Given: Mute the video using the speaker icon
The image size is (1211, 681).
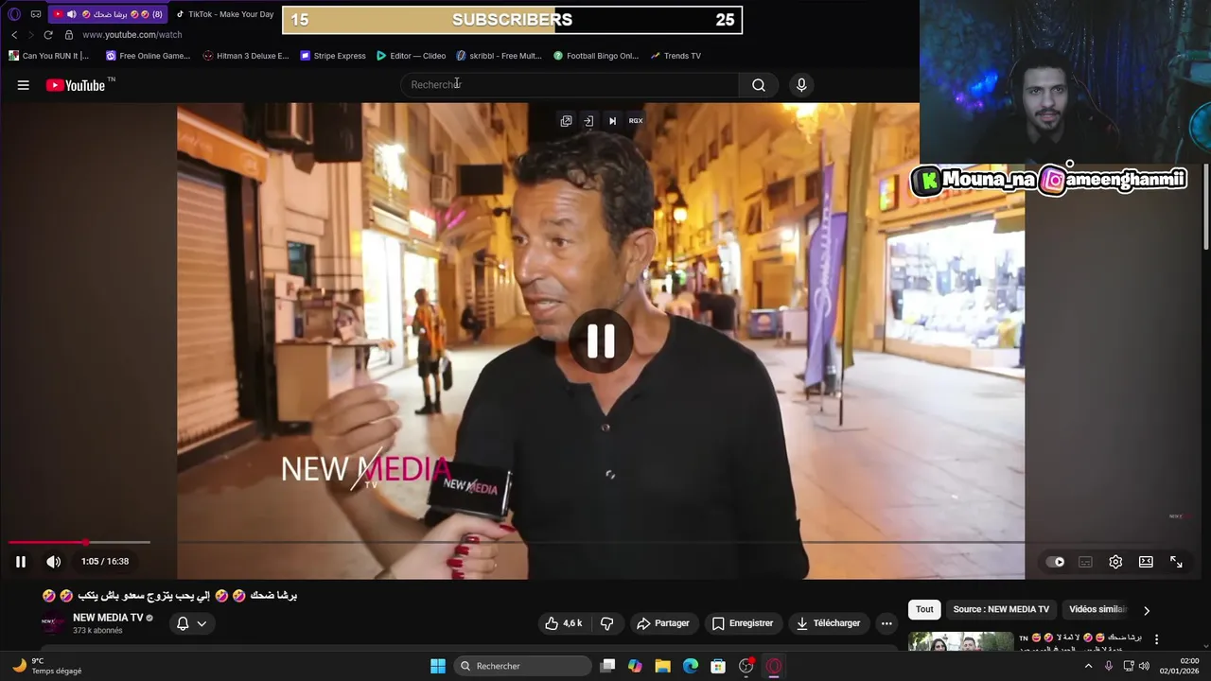Looking at the screenshot, I should (x=54, y=562).
